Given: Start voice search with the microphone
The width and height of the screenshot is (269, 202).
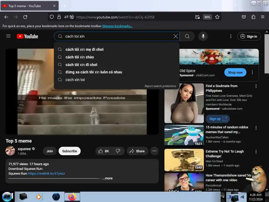Looking at the screenshot, I should tap(203, 36).
